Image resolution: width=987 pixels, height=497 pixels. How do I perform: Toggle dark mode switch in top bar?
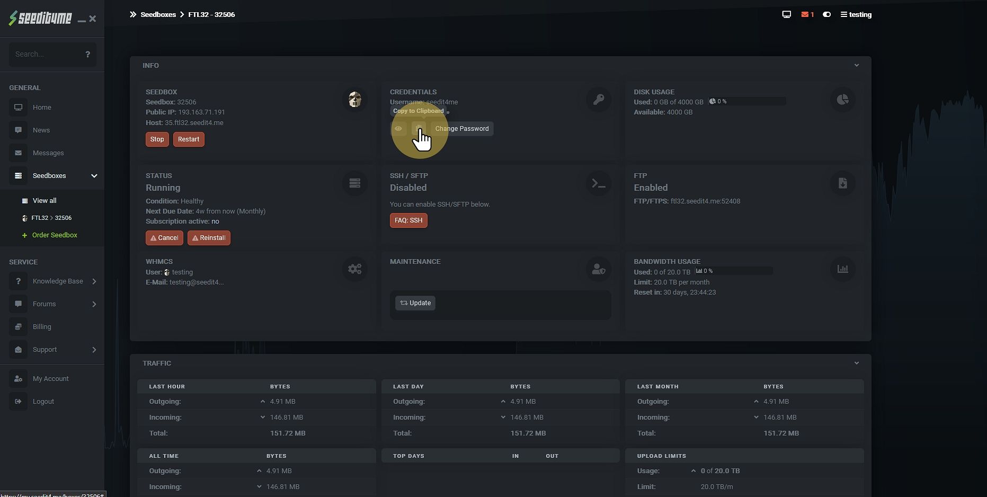(826, 14)
